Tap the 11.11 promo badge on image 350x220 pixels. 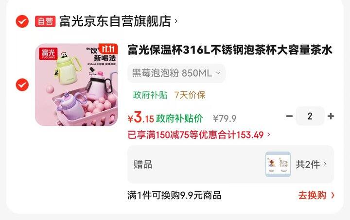(x=108, y=49)
